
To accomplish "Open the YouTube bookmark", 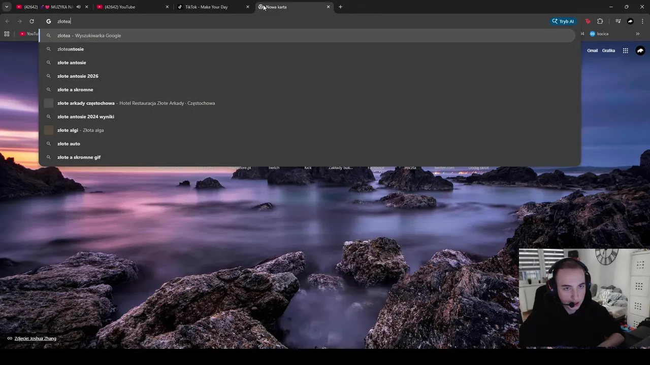I will click(x=29, y=34).
